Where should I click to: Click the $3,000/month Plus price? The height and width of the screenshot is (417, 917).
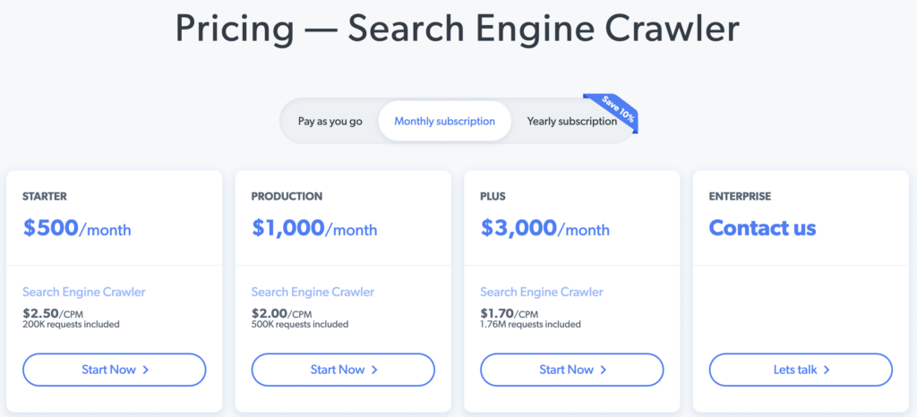click(544, 228)
